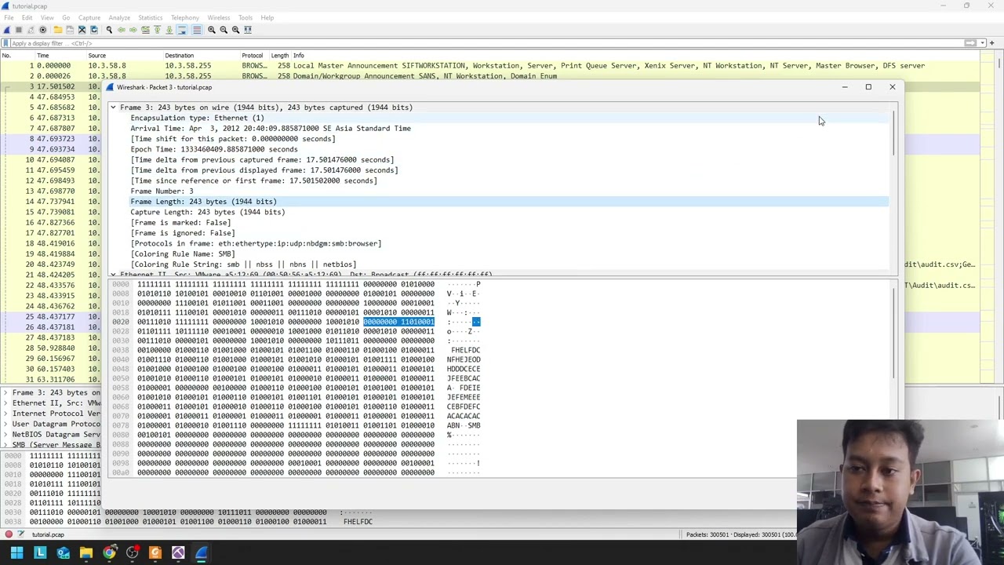Select 'Arrival Time: Apr 3, 2012' line
Viewport: 1004px width, 565px height.
(x=270, y=128)
